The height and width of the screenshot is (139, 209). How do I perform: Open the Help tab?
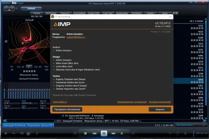click(165, 13)
